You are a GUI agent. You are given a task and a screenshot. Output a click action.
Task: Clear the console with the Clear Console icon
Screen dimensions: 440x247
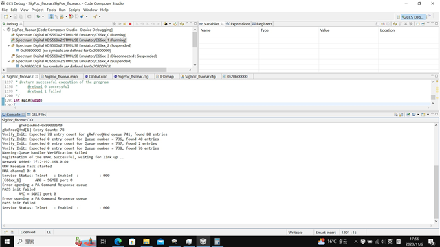click(x=396, y=115)
